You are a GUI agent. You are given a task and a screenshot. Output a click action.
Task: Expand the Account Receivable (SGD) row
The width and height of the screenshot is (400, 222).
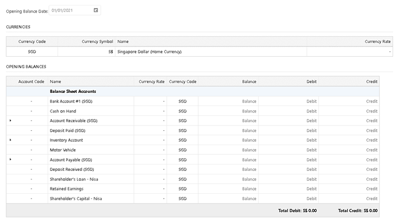click(10, 120)
